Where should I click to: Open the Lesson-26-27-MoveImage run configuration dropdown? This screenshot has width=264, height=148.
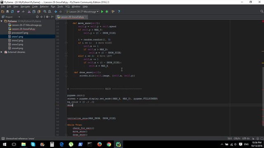(82, 12)
